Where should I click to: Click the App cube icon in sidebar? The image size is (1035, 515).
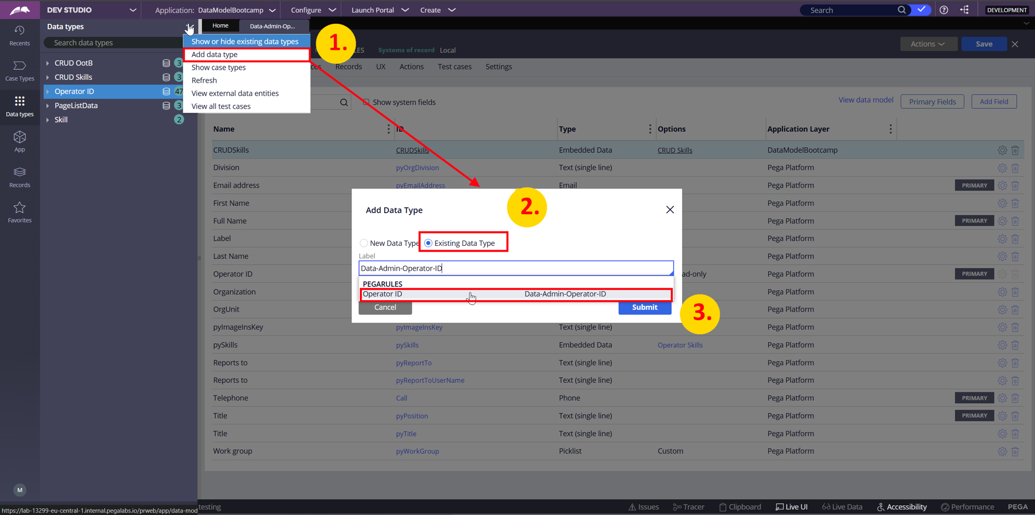tap(20, 141)
